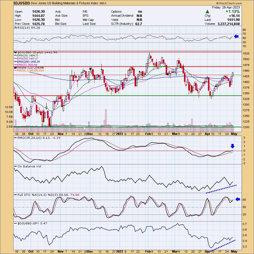This screenshot has height=254, width=254.
Task: Click the MA(50) 3,185,082,624 volume legend
Action: 29,71
